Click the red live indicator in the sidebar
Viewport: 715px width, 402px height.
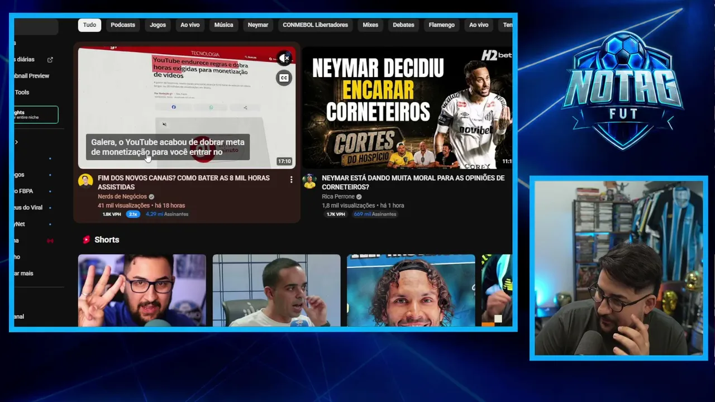tap(50, 241)
